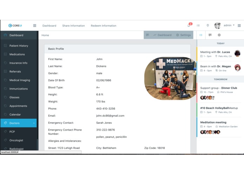Open Medications in sidebar

19,54
